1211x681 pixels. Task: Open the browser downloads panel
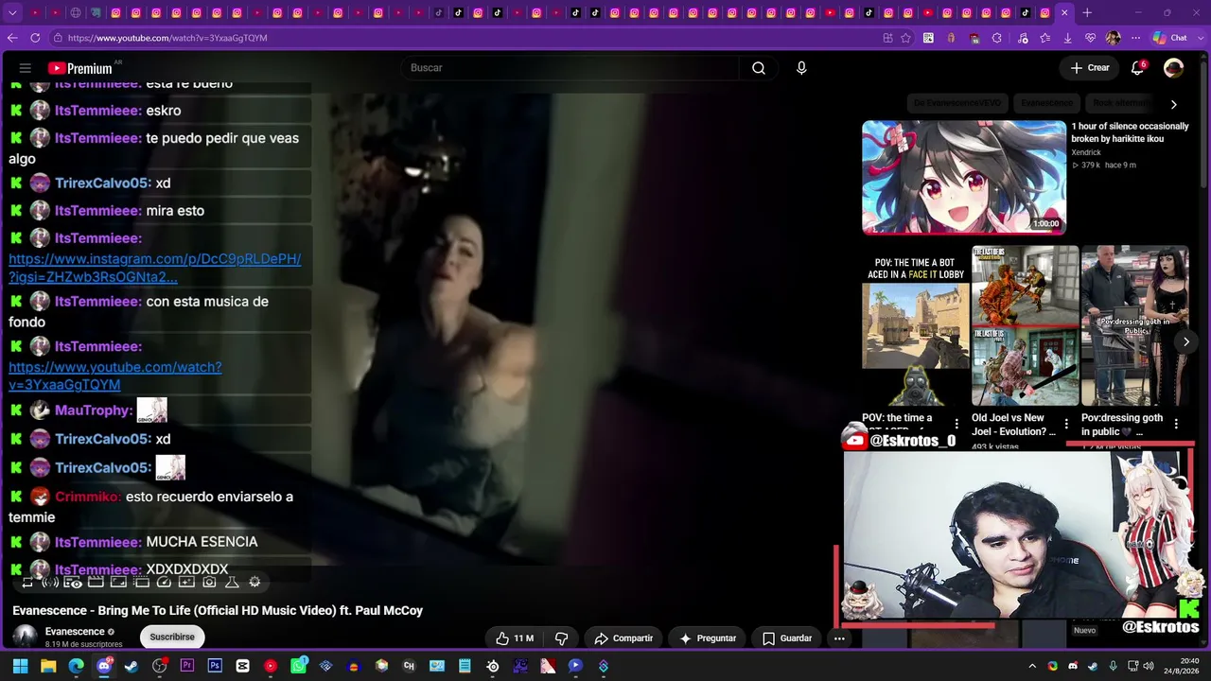click(1068, 38)
